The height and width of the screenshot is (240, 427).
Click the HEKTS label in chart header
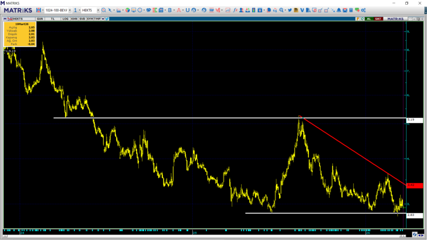[x=18, y=19]
